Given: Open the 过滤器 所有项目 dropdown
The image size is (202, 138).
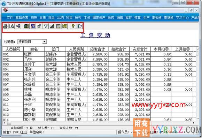Looking at the screenshot, I should (x=44, y=42).
